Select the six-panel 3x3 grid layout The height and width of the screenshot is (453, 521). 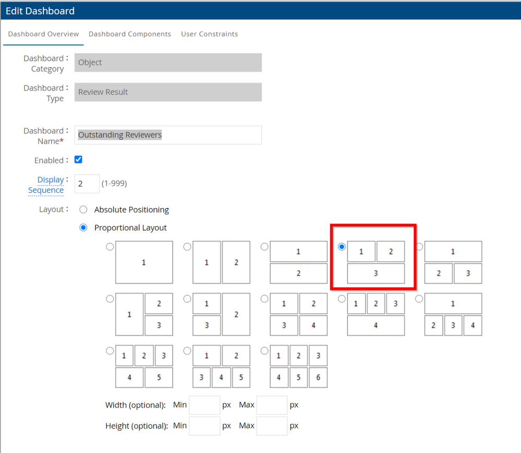(x=264, y=351)
